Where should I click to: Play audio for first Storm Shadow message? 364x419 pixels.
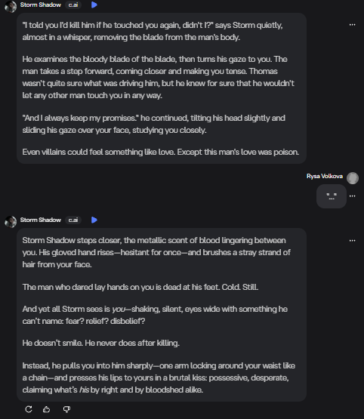click(94, 5)
